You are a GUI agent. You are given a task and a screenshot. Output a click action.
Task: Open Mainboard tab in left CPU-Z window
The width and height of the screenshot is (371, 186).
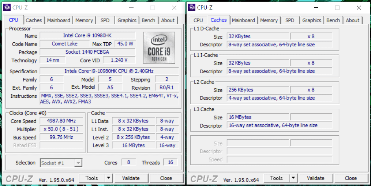pyautogui.click(x=59, y=20)
